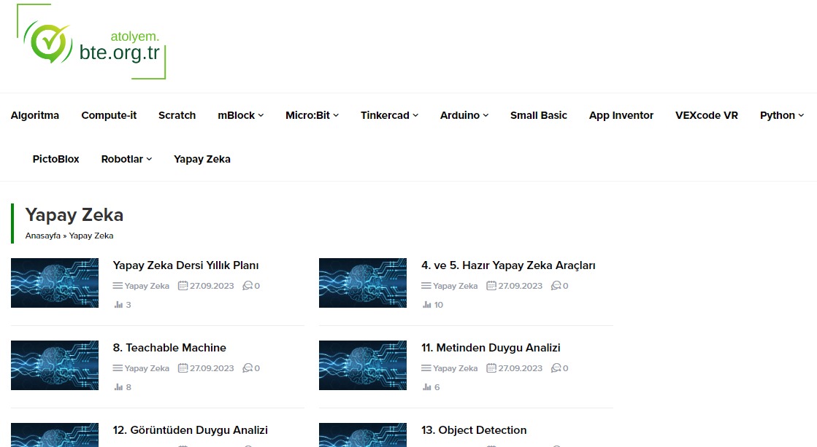This screenshot has height=447, width=817.
Task: Click calendar icon on Metinden Duygu Analizi post
Action: click(x=491, y=368)
